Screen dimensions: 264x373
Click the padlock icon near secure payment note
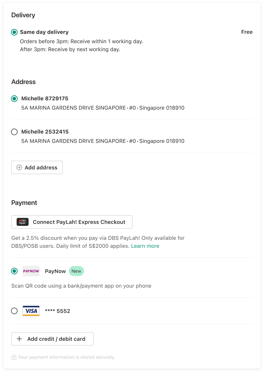[14, 357]
